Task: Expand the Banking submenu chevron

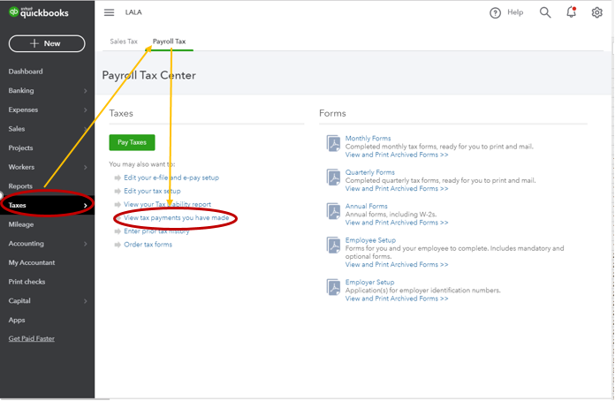Action: [85, 91]
